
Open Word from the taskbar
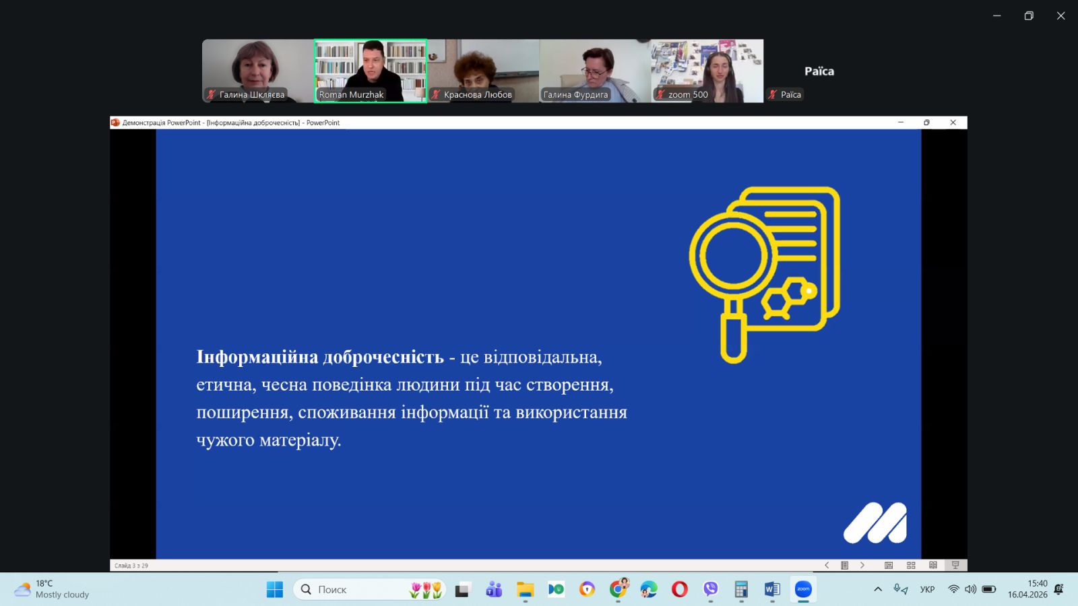pos(772,590)
